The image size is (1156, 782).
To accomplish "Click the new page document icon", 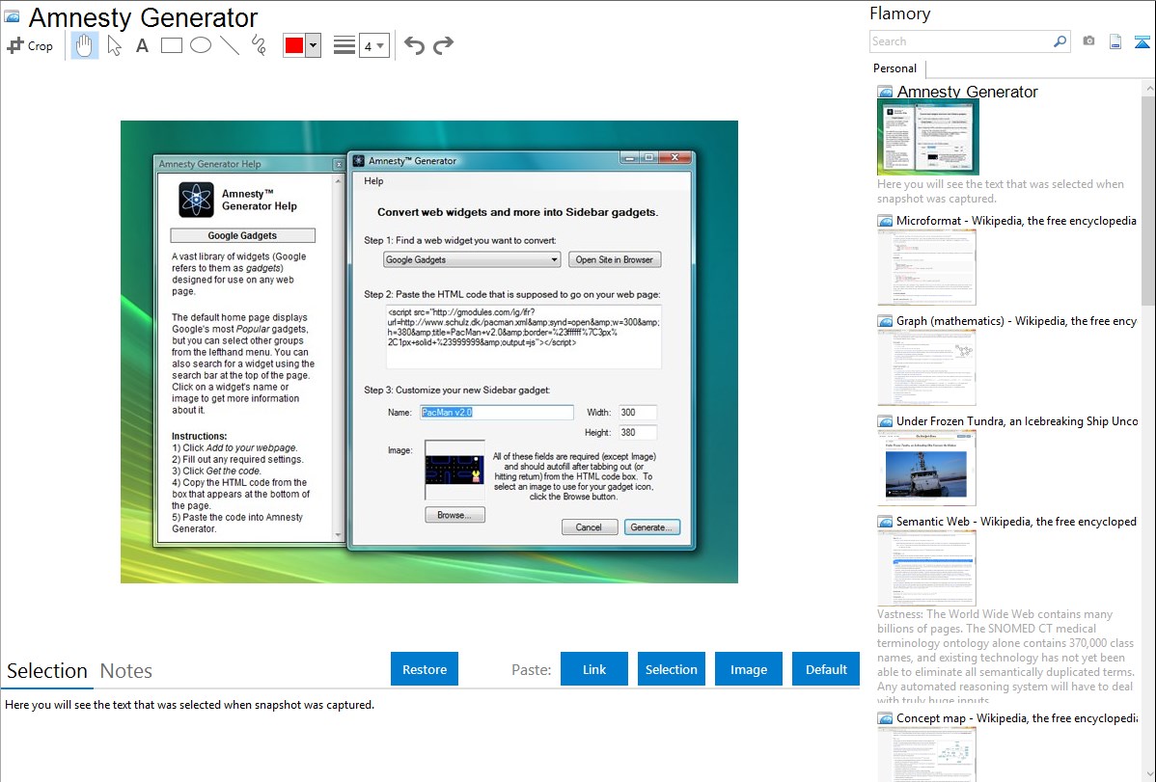I will click(1115, 42).
